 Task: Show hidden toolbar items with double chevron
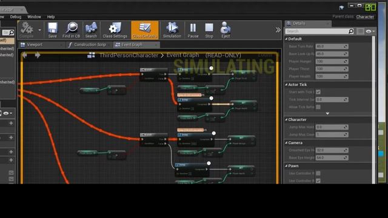point(278,30)
